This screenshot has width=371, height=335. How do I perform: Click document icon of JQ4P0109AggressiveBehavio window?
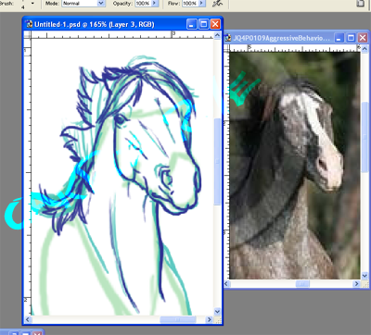click(x=228, y=38)
